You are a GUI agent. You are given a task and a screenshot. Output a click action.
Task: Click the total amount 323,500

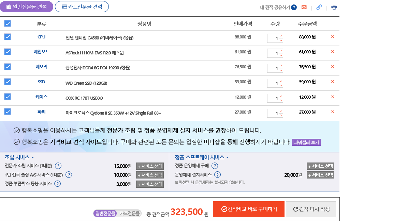(187, 212)
